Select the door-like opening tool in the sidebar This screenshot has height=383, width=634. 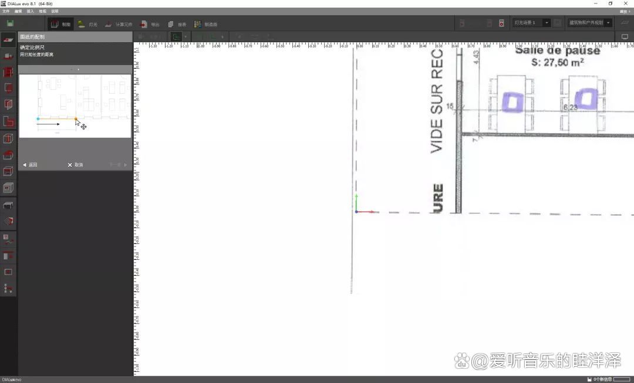8,104
